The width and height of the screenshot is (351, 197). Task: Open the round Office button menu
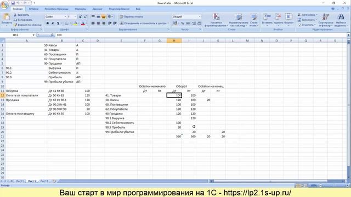(4, 4)
